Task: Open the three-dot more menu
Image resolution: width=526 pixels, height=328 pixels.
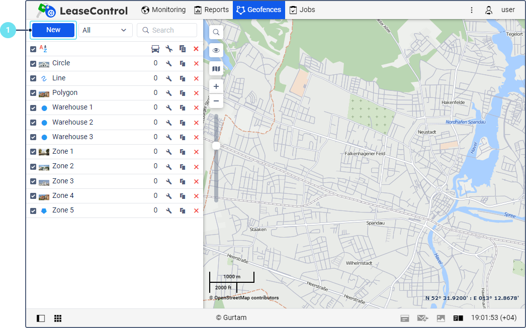Action: [471, 10]
